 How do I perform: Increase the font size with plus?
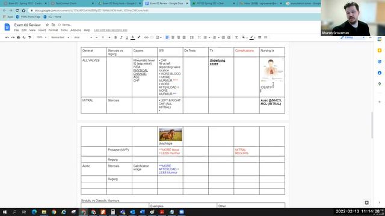(109, 37)
